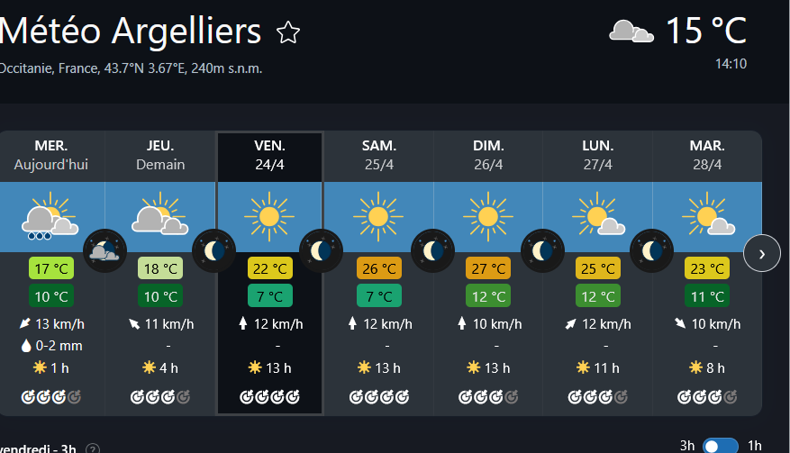This screenshot has height=453, width=790.
Task: Click the help question mark icon near vendredi
Action: tap(93, 448)
